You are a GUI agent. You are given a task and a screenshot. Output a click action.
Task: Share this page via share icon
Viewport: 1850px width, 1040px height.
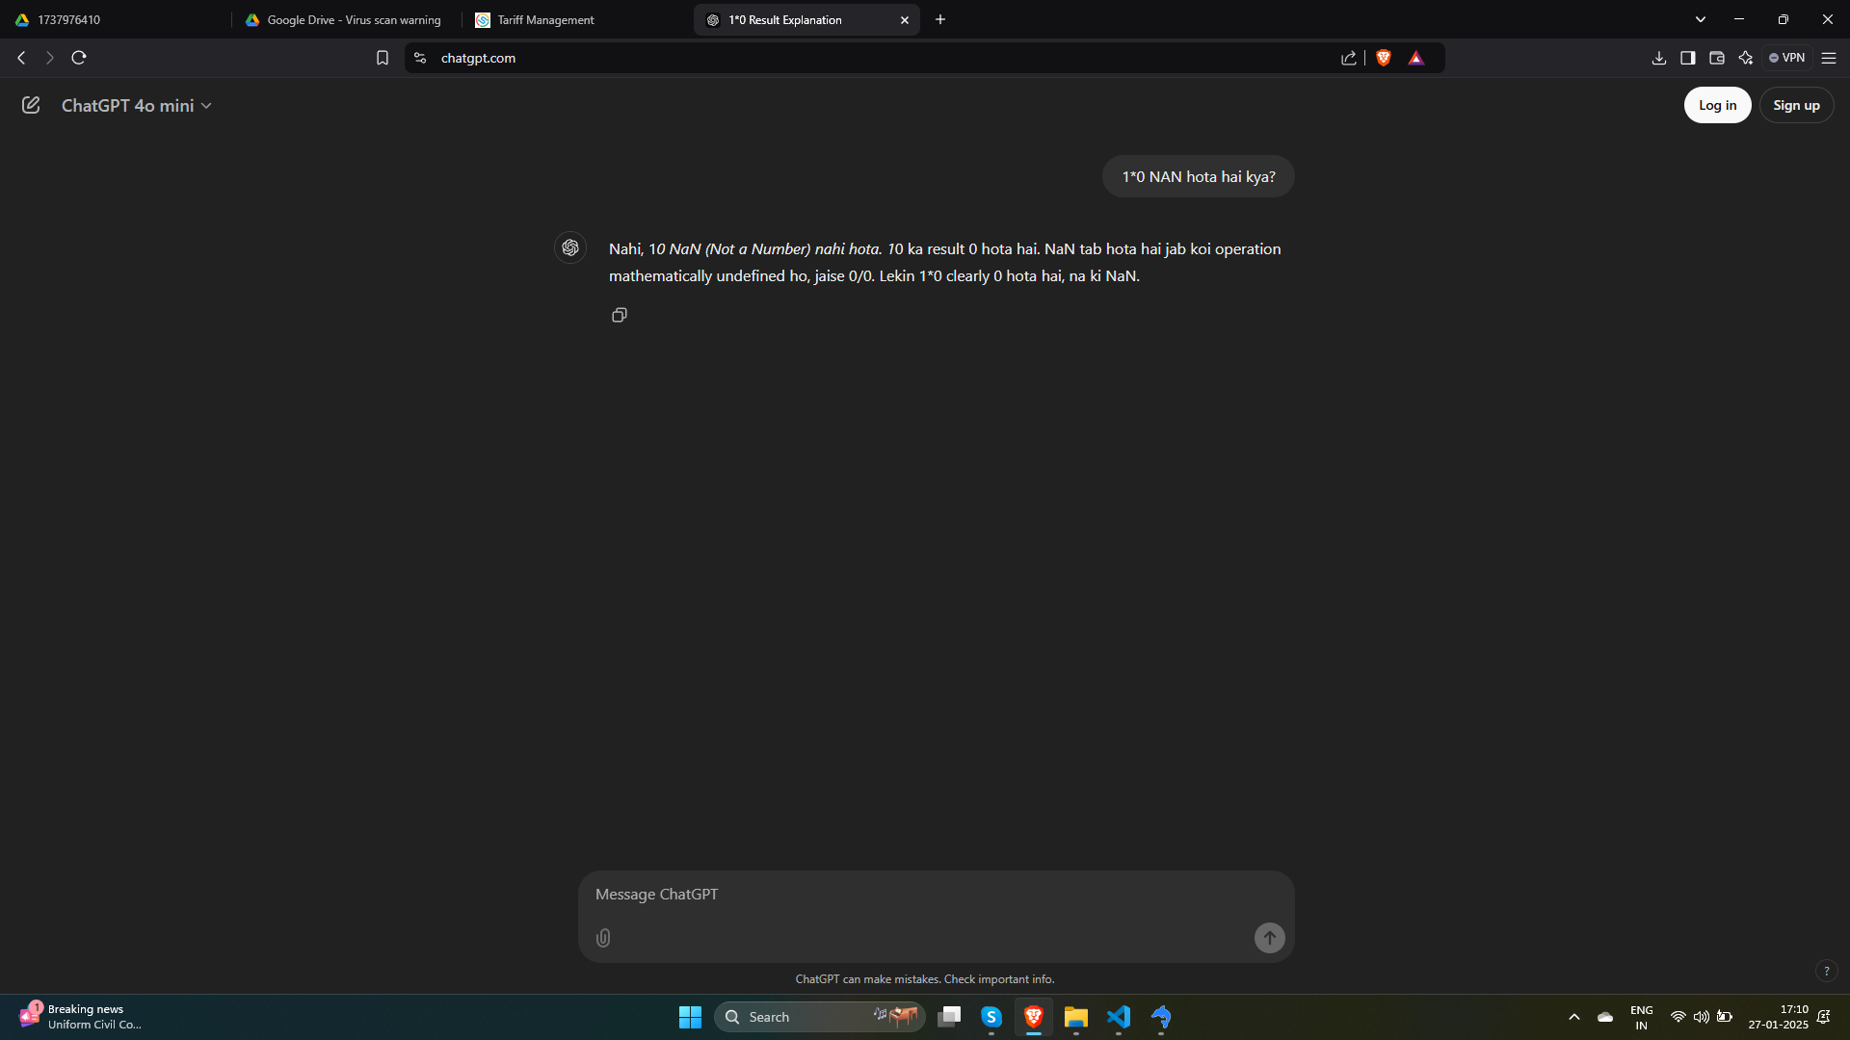pyautogui.click(x=1349, y=58)
